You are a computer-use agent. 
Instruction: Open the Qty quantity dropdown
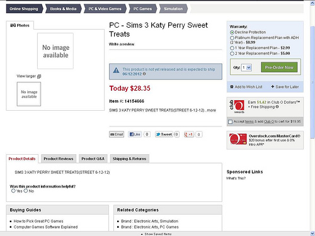(x=246, y=67)
